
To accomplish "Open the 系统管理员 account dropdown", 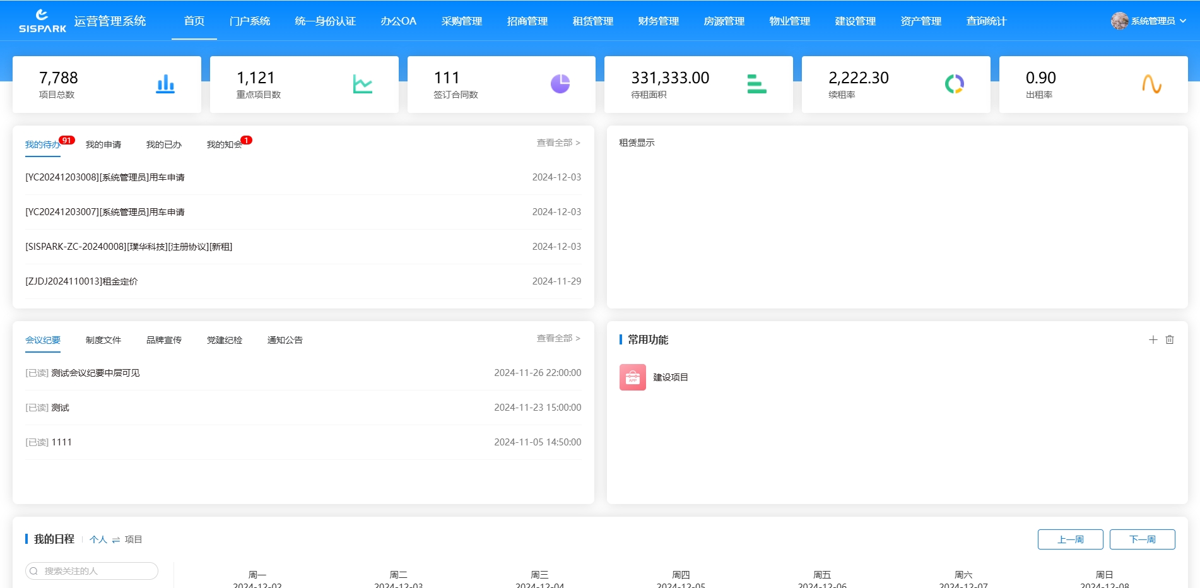I will 1155,20.
